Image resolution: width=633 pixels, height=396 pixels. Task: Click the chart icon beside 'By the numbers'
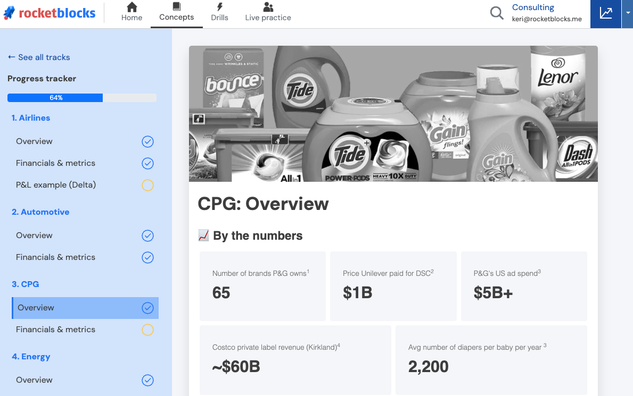[x=203, y=235]
